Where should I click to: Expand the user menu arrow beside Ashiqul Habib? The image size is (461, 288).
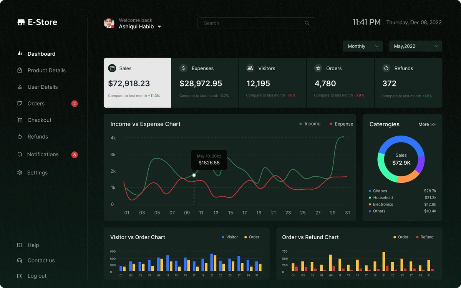(159, 27)
